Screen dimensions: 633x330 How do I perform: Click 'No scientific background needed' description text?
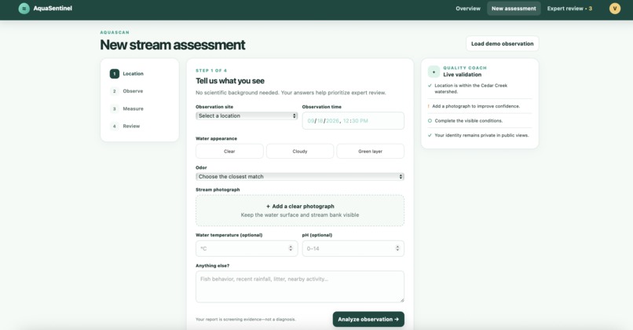291,93
